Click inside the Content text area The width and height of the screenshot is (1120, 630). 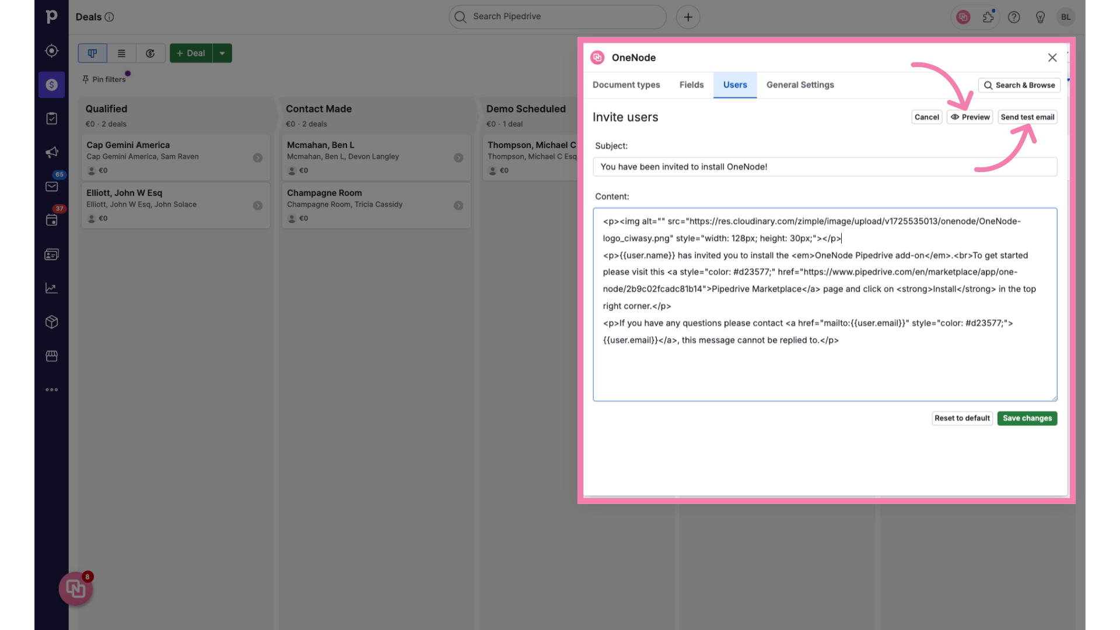pos(825,304)
